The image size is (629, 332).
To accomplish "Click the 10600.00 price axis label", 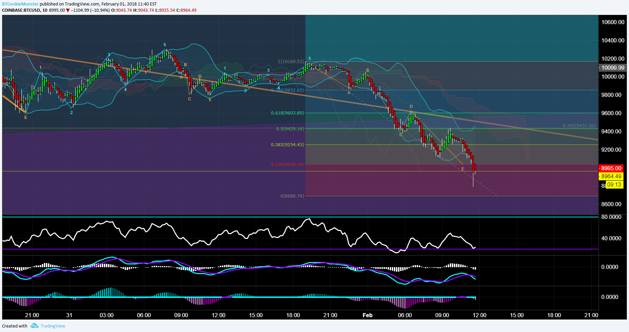I will click(x=613, y=22).
